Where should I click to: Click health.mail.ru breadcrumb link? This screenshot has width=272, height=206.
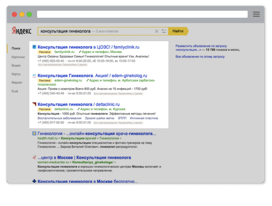click(48, 138)
